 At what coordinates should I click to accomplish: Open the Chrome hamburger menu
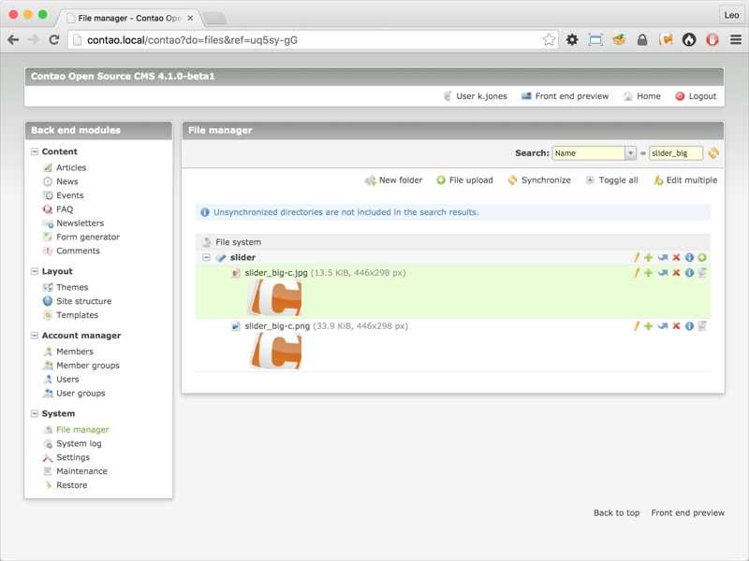[736, 39]
